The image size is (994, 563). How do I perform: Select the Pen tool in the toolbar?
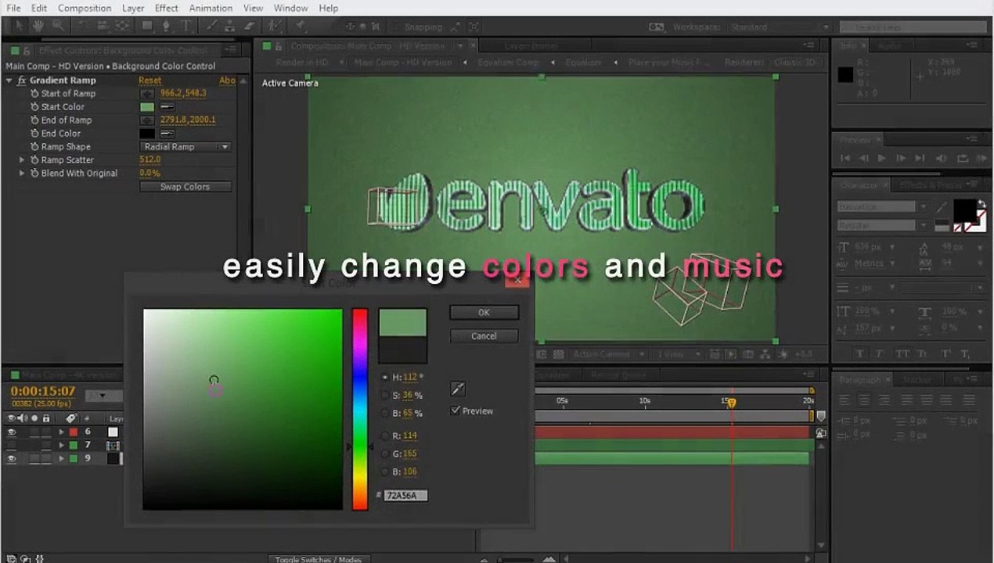(167, 26)
